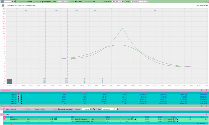Click the Positions and Simulated Trades header

tap(11, 106)
